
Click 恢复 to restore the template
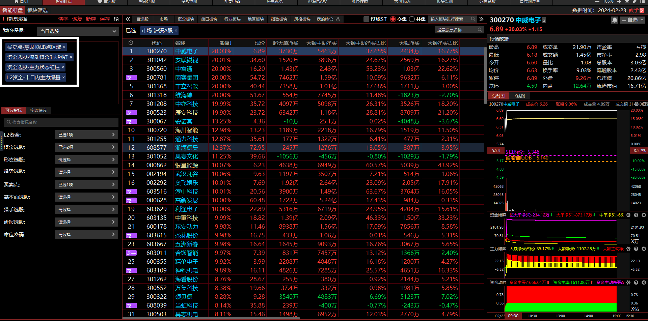(77, 19)
